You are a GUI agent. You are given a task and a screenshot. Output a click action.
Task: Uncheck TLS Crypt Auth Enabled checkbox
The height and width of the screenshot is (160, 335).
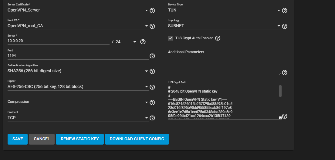coord(171,38)
